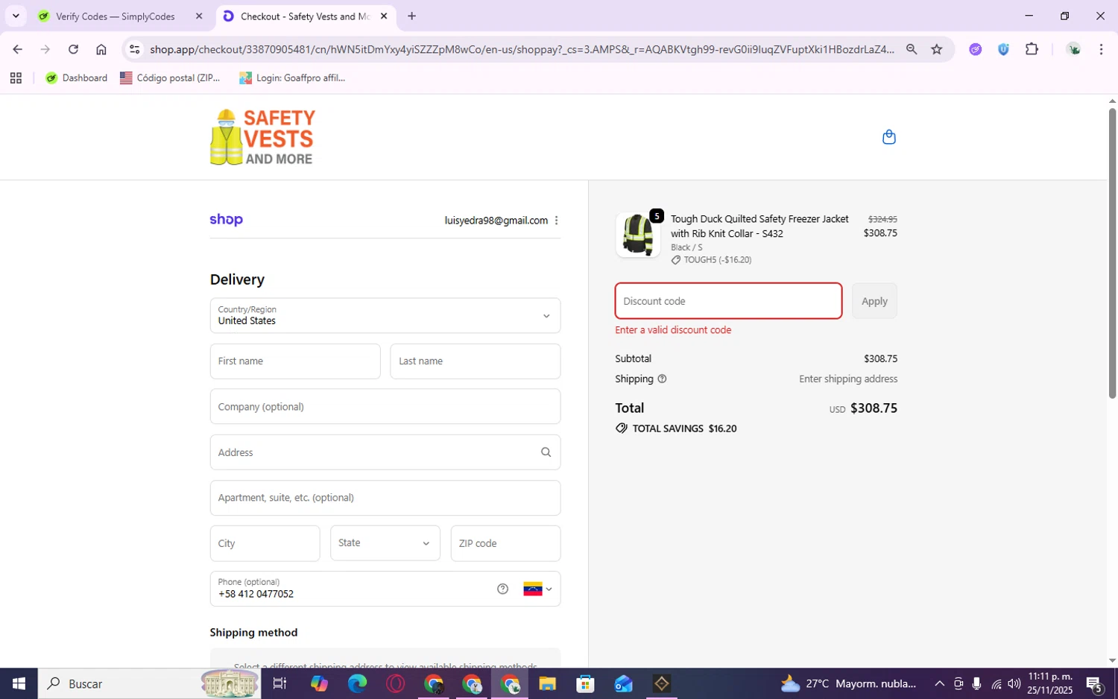Open Outlook from the taskbar

[x=623, y=683]
